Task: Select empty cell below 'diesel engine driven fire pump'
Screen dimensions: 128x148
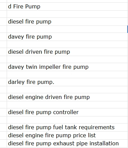Action: pyautogui.click(x=67, y=105)
